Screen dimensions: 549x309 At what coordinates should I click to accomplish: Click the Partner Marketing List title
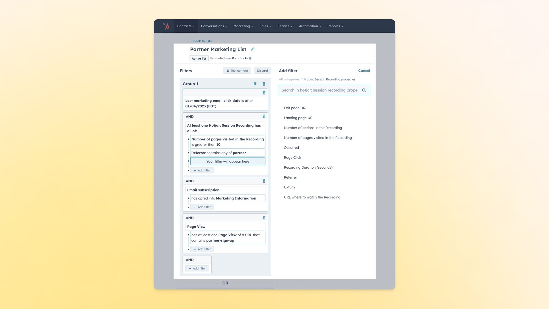[218, 49]
